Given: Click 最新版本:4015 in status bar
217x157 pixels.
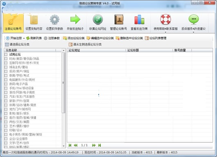Looking at the screenshot, I should 167,153.
